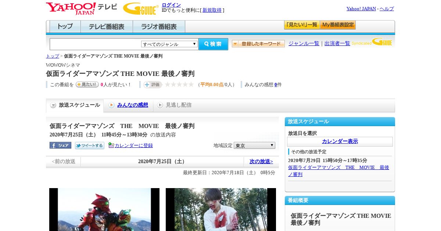Open the みんなの感想 0件 count link

pyautogui.click(x=276, y=85)
